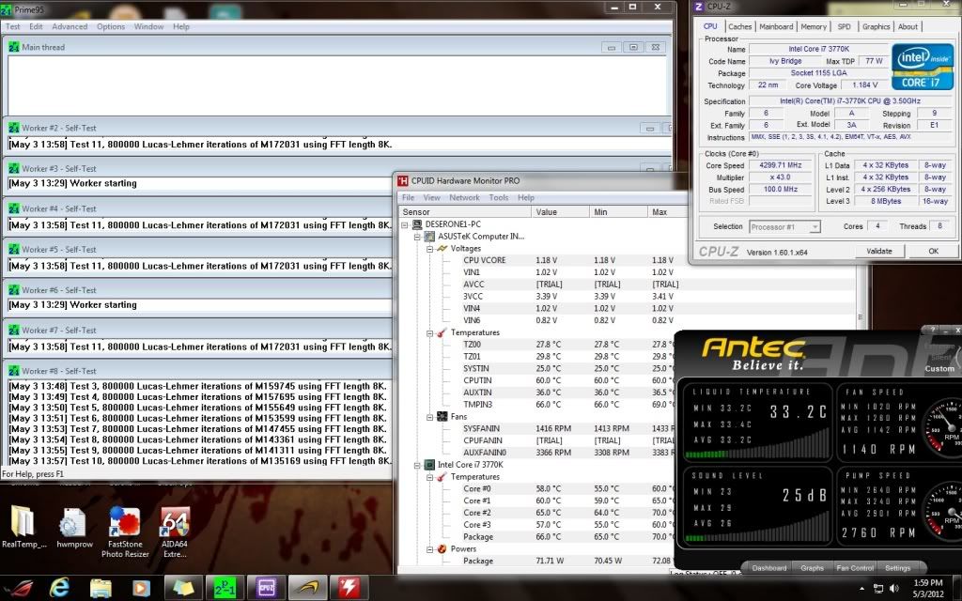
Task: Click the Custom mode label in Antec panel
Action: [939, 368]
